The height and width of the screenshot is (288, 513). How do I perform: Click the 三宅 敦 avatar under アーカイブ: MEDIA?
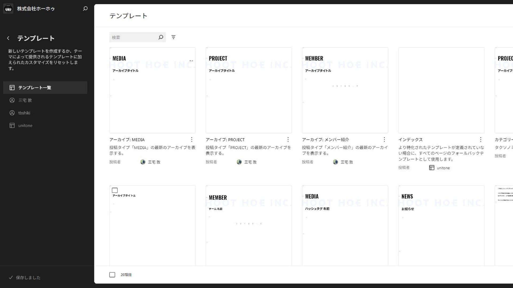[x=143, y=162]
